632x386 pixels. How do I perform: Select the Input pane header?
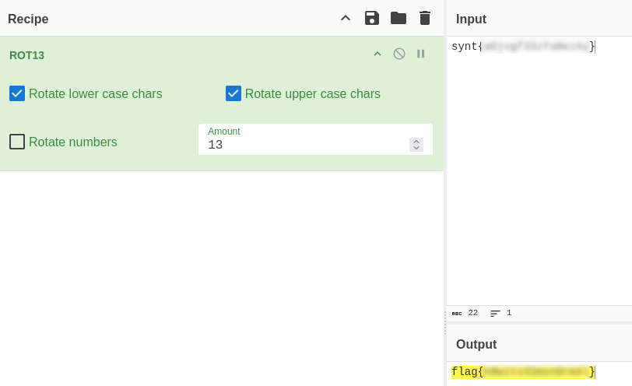[x=472, y=19]
